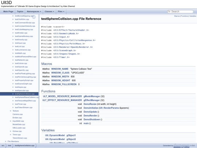Expand the testBumpMapping.cpp tree node
Viewport: 197px width, 148px height.
13,16
